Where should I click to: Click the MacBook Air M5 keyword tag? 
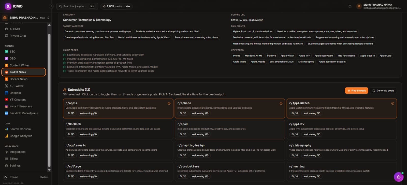(253, 56)
